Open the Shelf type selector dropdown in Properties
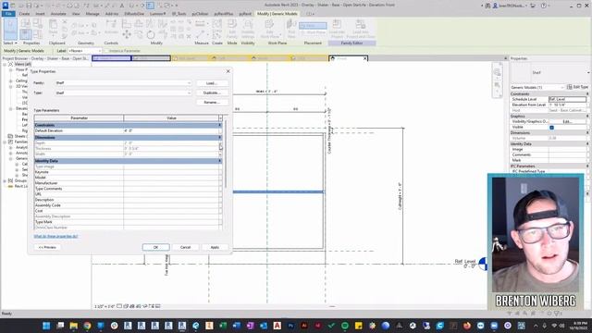The width and height of the screenshot is (592, 333). coord(588,72)
